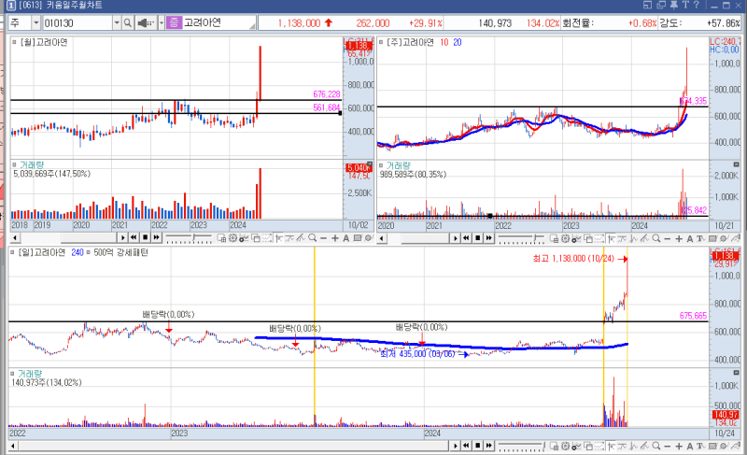Screen dimensions: 747x455
Task: Expand the 주 market type dropdown
Action: click(x=35, y=22)
